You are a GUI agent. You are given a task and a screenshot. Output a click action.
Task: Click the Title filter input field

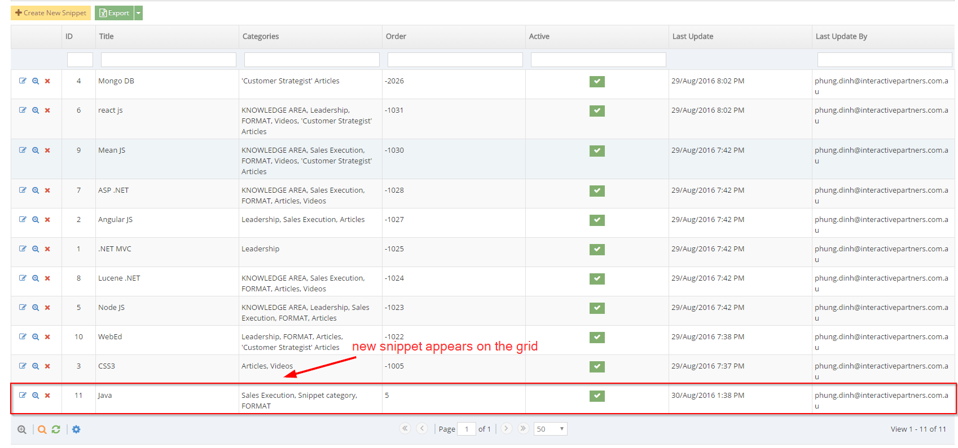point(168,60)
